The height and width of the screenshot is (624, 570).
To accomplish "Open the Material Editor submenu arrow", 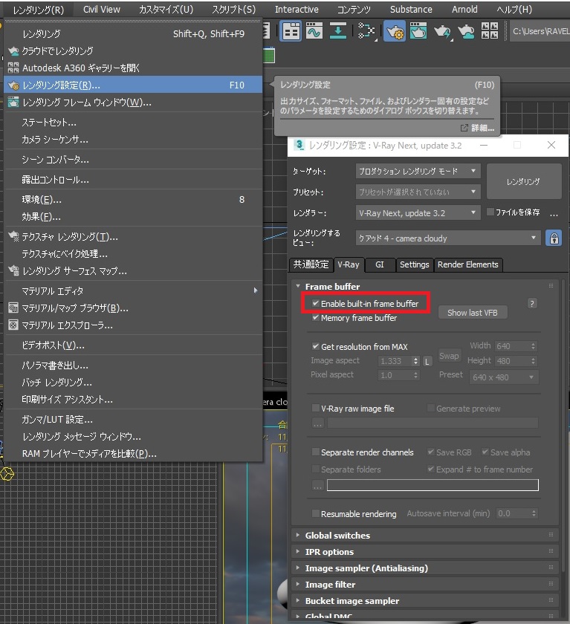I will [255, 290].
